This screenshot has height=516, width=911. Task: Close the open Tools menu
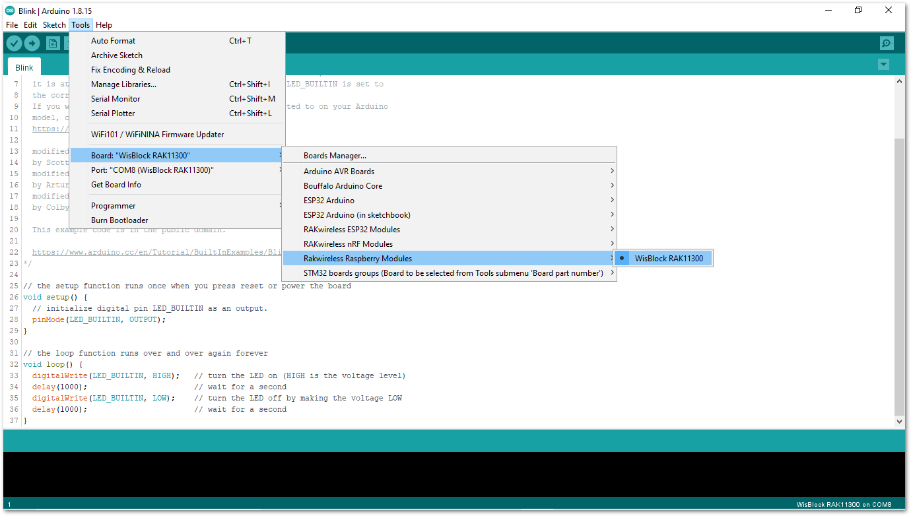(x=81, y=25)
